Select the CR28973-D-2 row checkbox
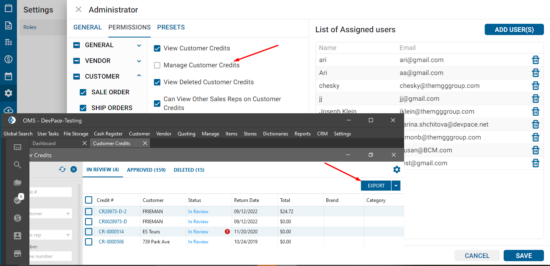This screenshot has width=550, height=266. [89, 212]
